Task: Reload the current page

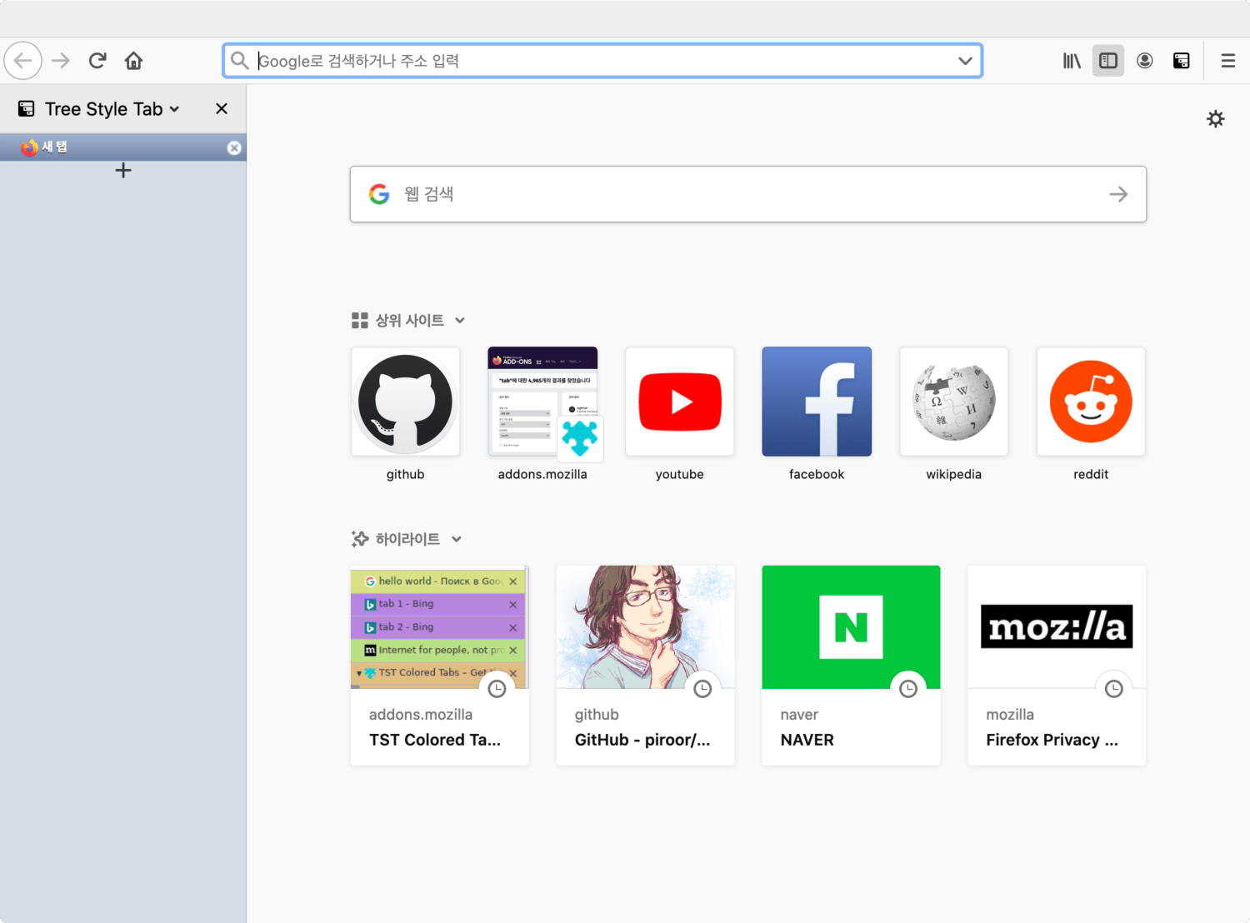Action: 97,61
